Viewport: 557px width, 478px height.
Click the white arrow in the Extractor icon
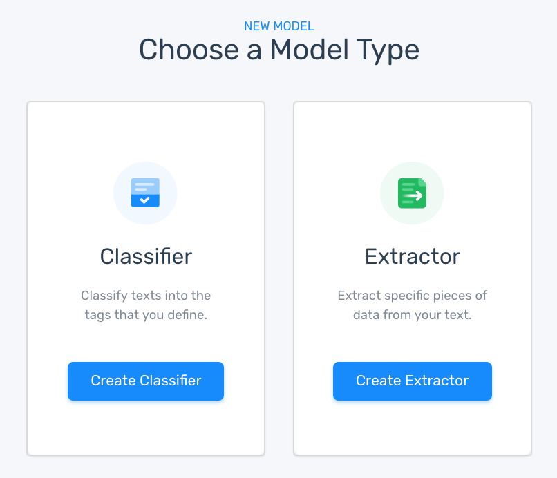click(x=414, y=196)
